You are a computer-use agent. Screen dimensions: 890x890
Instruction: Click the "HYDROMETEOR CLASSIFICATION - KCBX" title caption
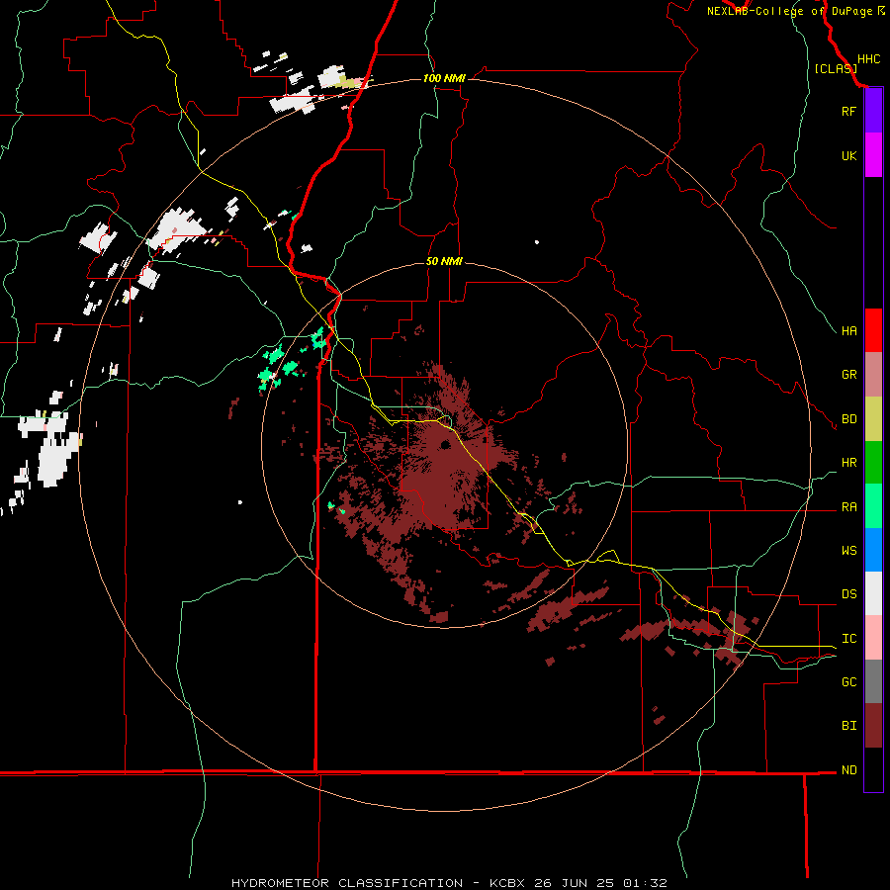pyautogui.click(x=378, y=883)
